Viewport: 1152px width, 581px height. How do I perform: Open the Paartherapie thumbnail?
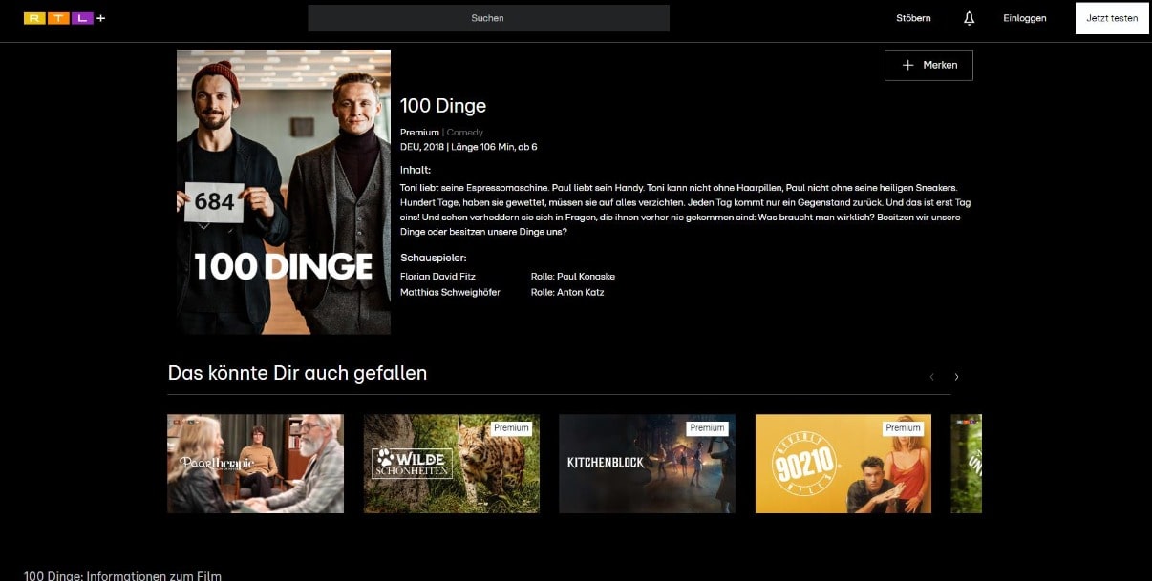pos(255,464)
